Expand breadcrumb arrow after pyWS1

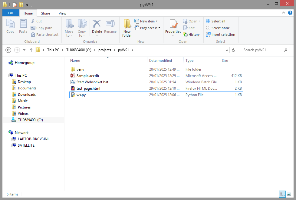pyautogui.click(x=132, y=50)
